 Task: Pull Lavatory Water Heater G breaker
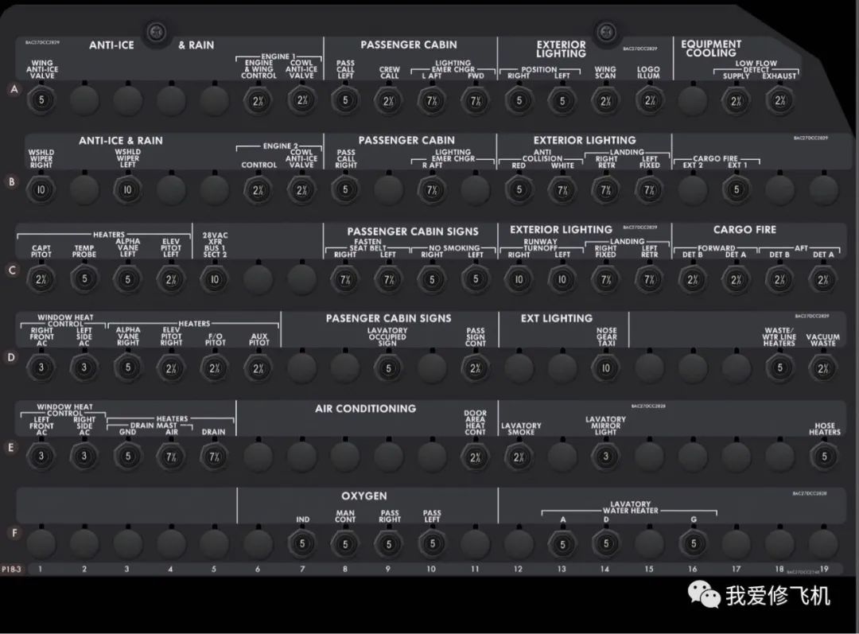click(693, 543)
